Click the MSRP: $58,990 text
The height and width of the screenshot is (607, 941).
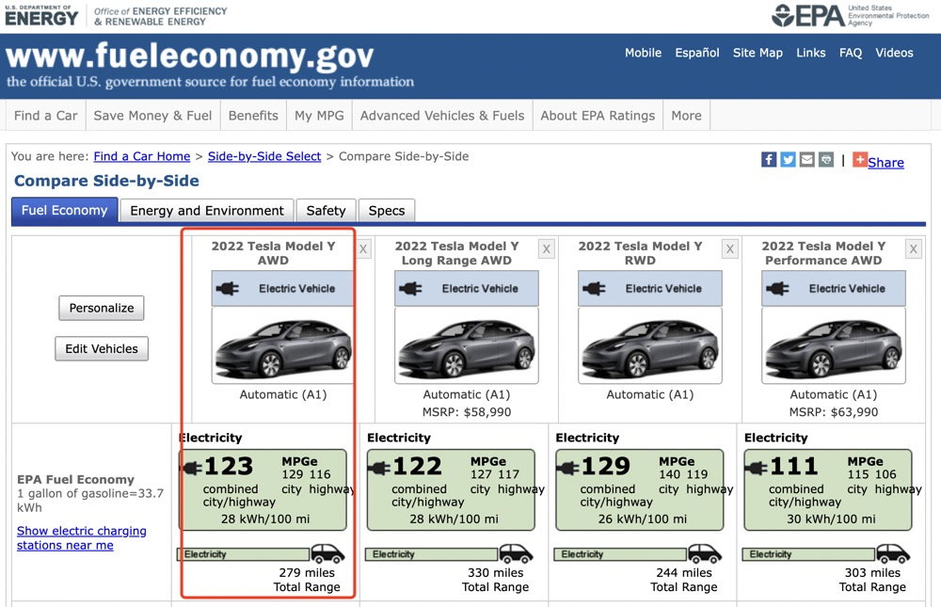tap(467, 412)
